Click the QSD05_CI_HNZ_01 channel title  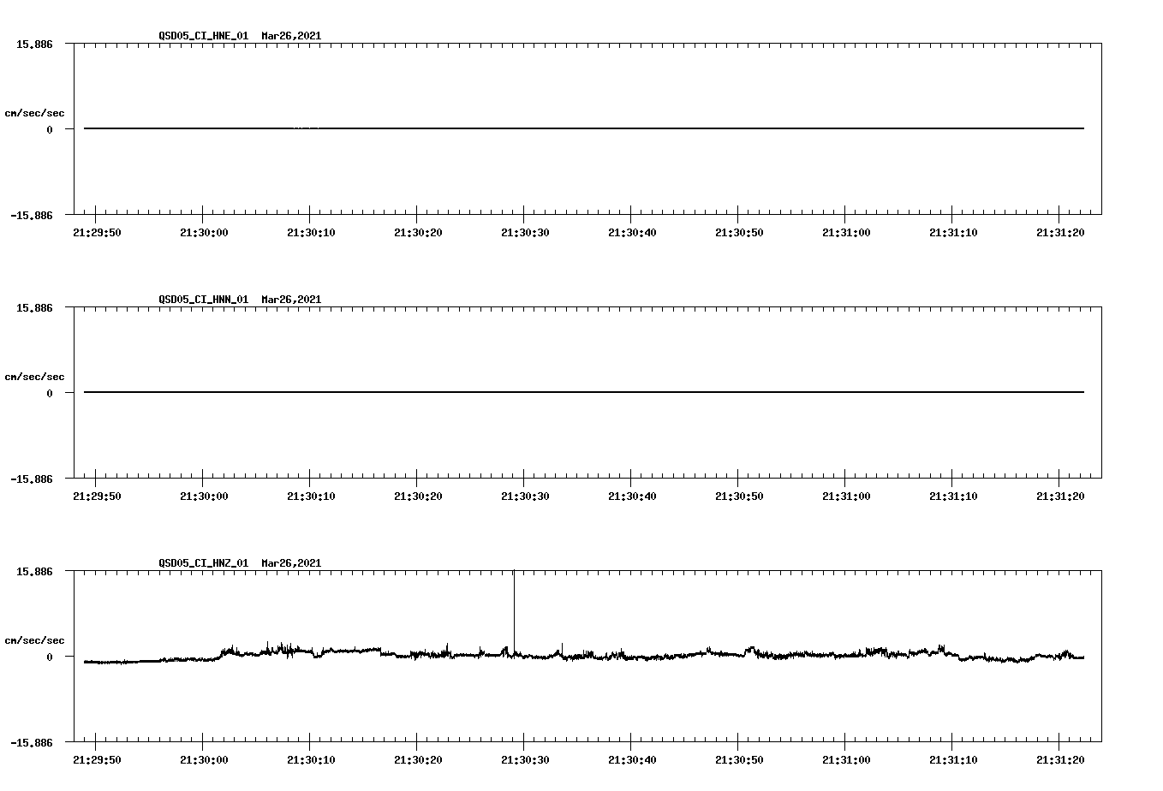pos(203,563)
